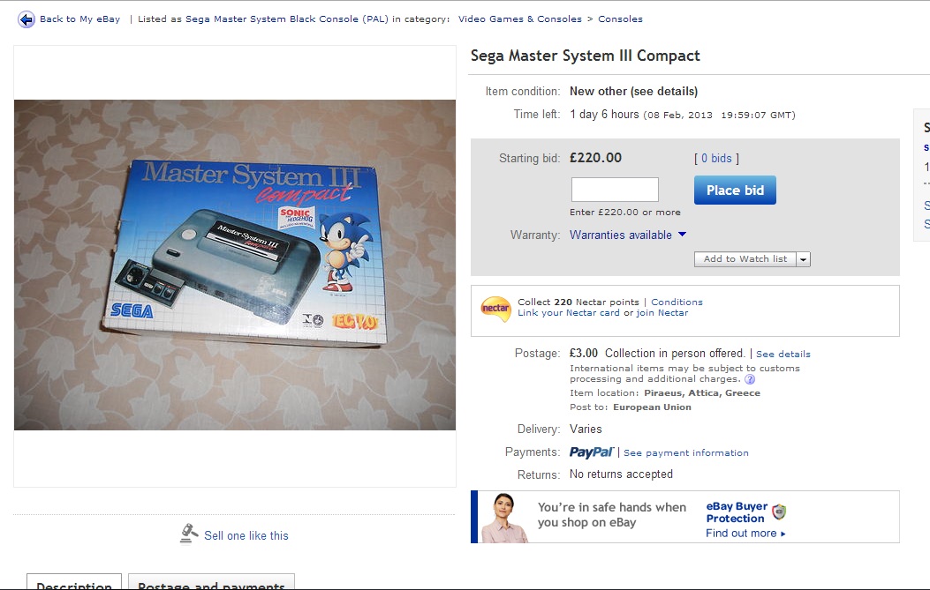Open the Video Games & Consoles category
This screenshot has height=590, width=930.
pyautogui.click(x=519, y=19)
